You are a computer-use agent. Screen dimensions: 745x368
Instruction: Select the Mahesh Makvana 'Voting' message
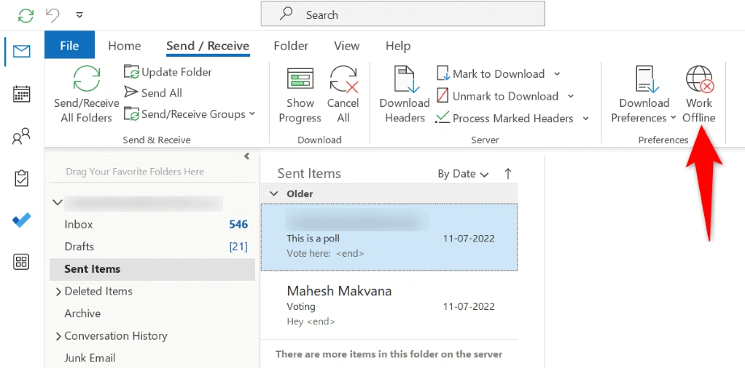389,305
